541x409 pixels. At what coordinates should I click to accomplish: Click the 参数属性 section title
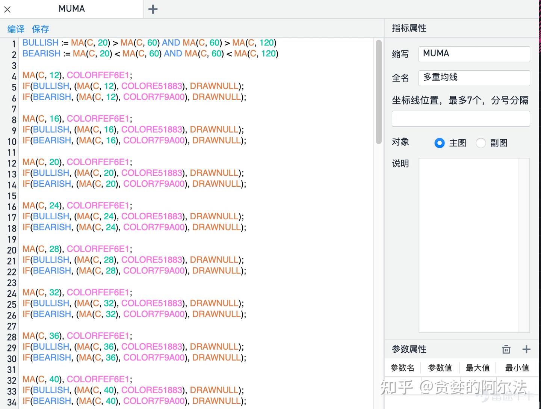pos(409,349)
